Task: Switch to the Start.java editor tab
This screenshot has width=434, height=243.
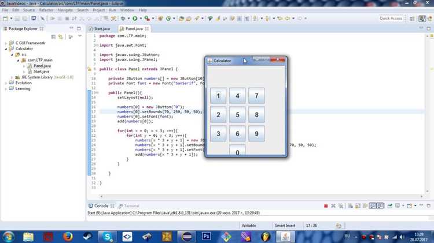Action: (100, 29)
